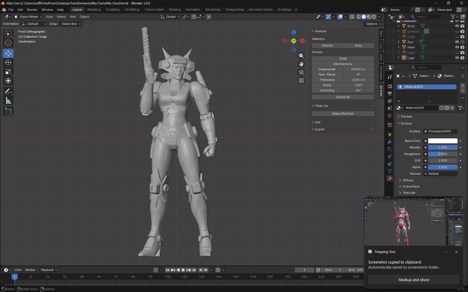Open the Modifiers wrench tab
The image size is (468, 292).
389,142
